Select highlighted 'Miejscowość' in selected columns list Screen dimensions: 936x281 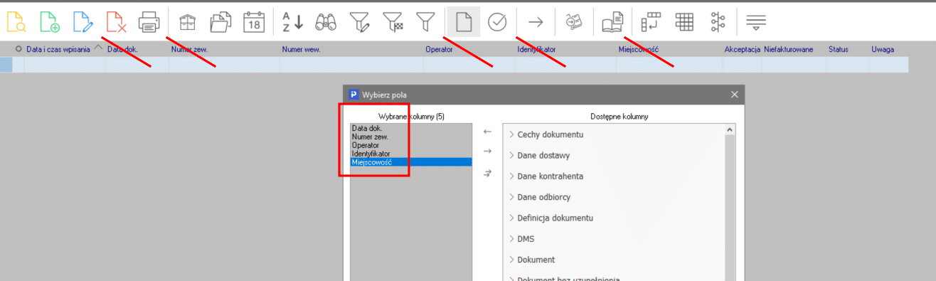411,162
